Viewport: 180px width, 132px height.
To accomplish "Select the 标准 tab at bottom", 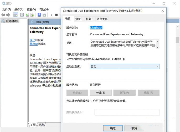I will point(41,125).
